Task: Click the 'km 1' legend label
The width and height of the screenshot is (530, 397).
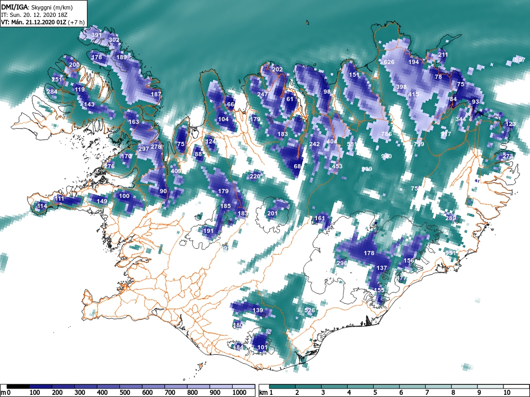Action: coord(266,393)
